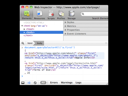
Task: Click the node search magnifier icon
Action: (x=23, y=43)
